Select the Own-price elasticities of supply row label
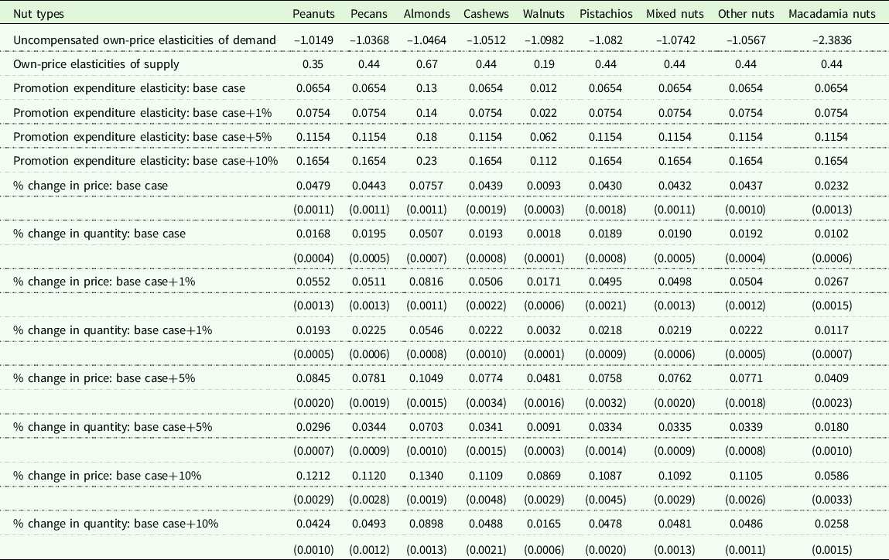This screenshot has width=889, height=560. [96, 64]
